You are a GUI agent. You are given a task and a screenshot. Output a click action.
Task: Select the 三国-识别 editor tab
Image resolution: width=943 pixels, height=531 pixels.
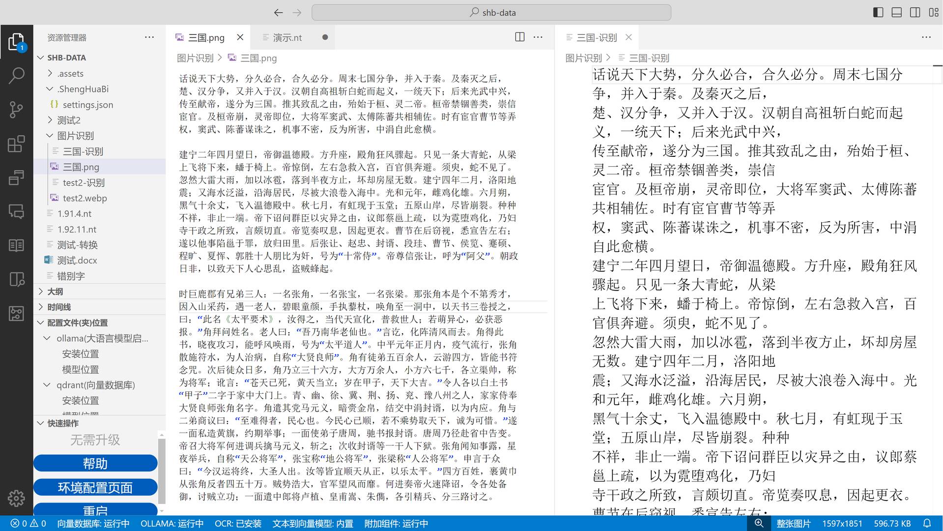click(x=596, y=37)
